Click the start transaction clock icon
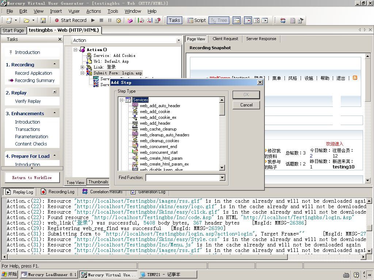Viewport: 374px width, 280px height. pos(141,20)
